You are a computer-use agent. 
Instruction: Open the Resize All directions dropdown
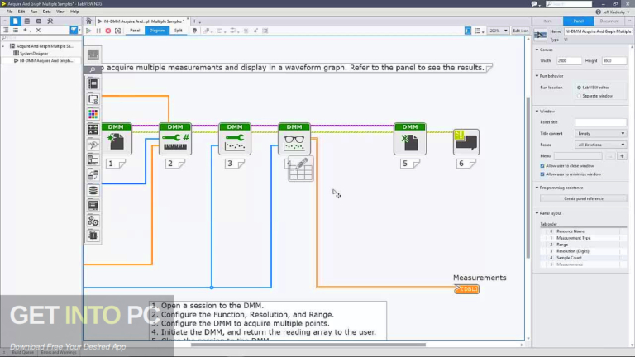click(600, 145)
